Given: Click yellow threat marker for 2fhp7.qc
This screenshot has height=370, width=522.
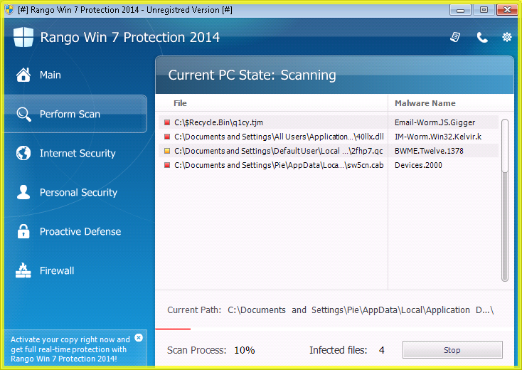Looking at the screenshot, I should (x=167, y=151).
